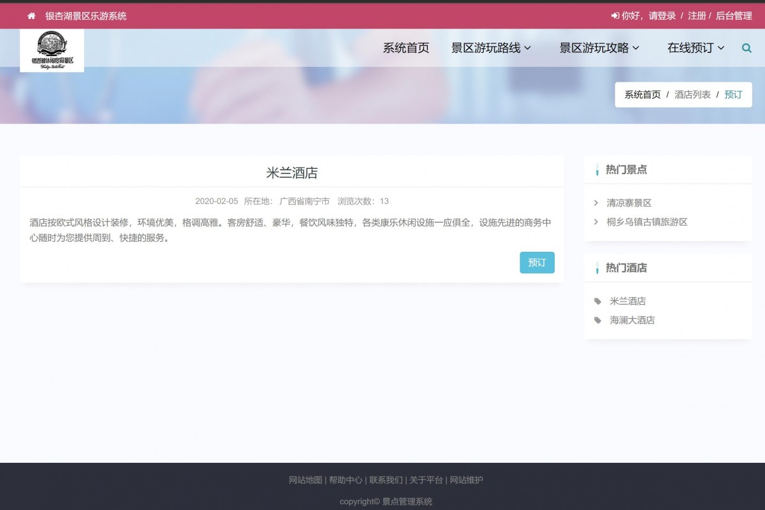This screenshot has height=510, width=765.
Task: Open the search magnifier icon
Action: pos(746,47)
